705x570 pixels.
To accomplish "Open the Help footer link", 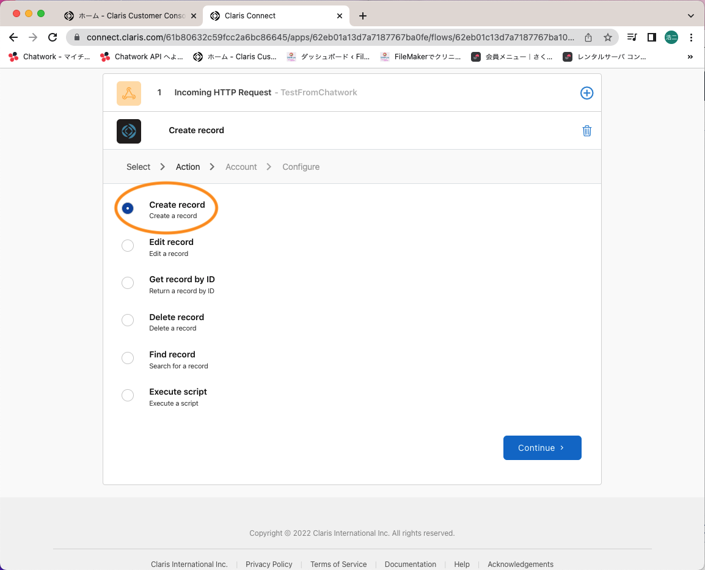I will pos(462,564).
